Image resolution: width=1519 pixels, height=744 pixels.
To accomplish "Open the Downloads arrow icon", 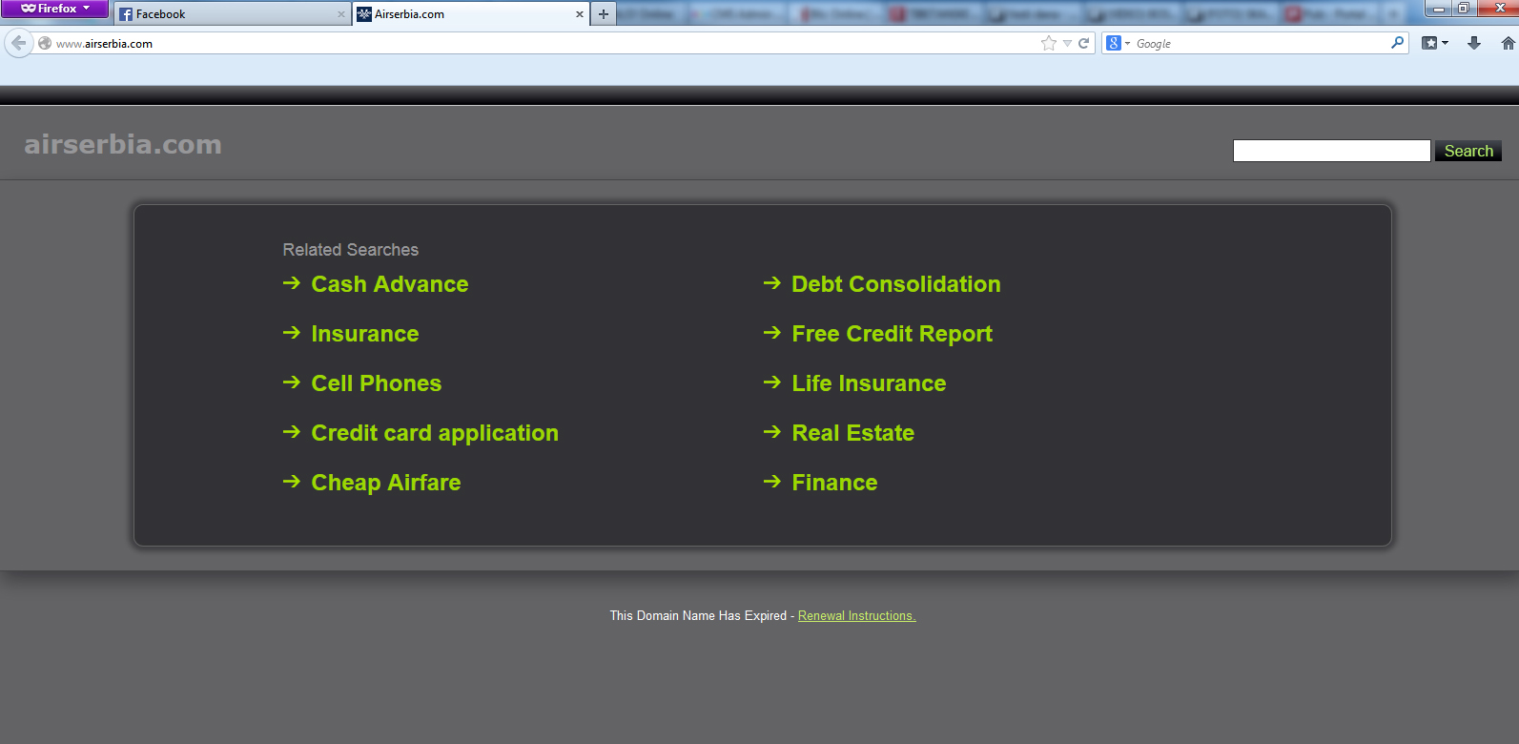I will click(x=1474, y=43).
